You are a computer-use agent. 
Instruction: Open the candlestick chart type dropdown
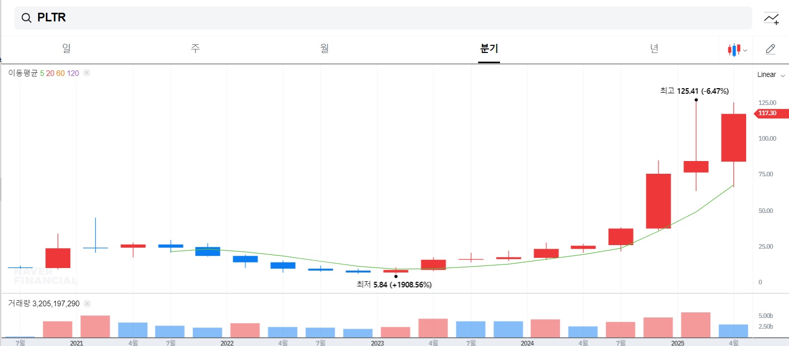tap(738, 50)
